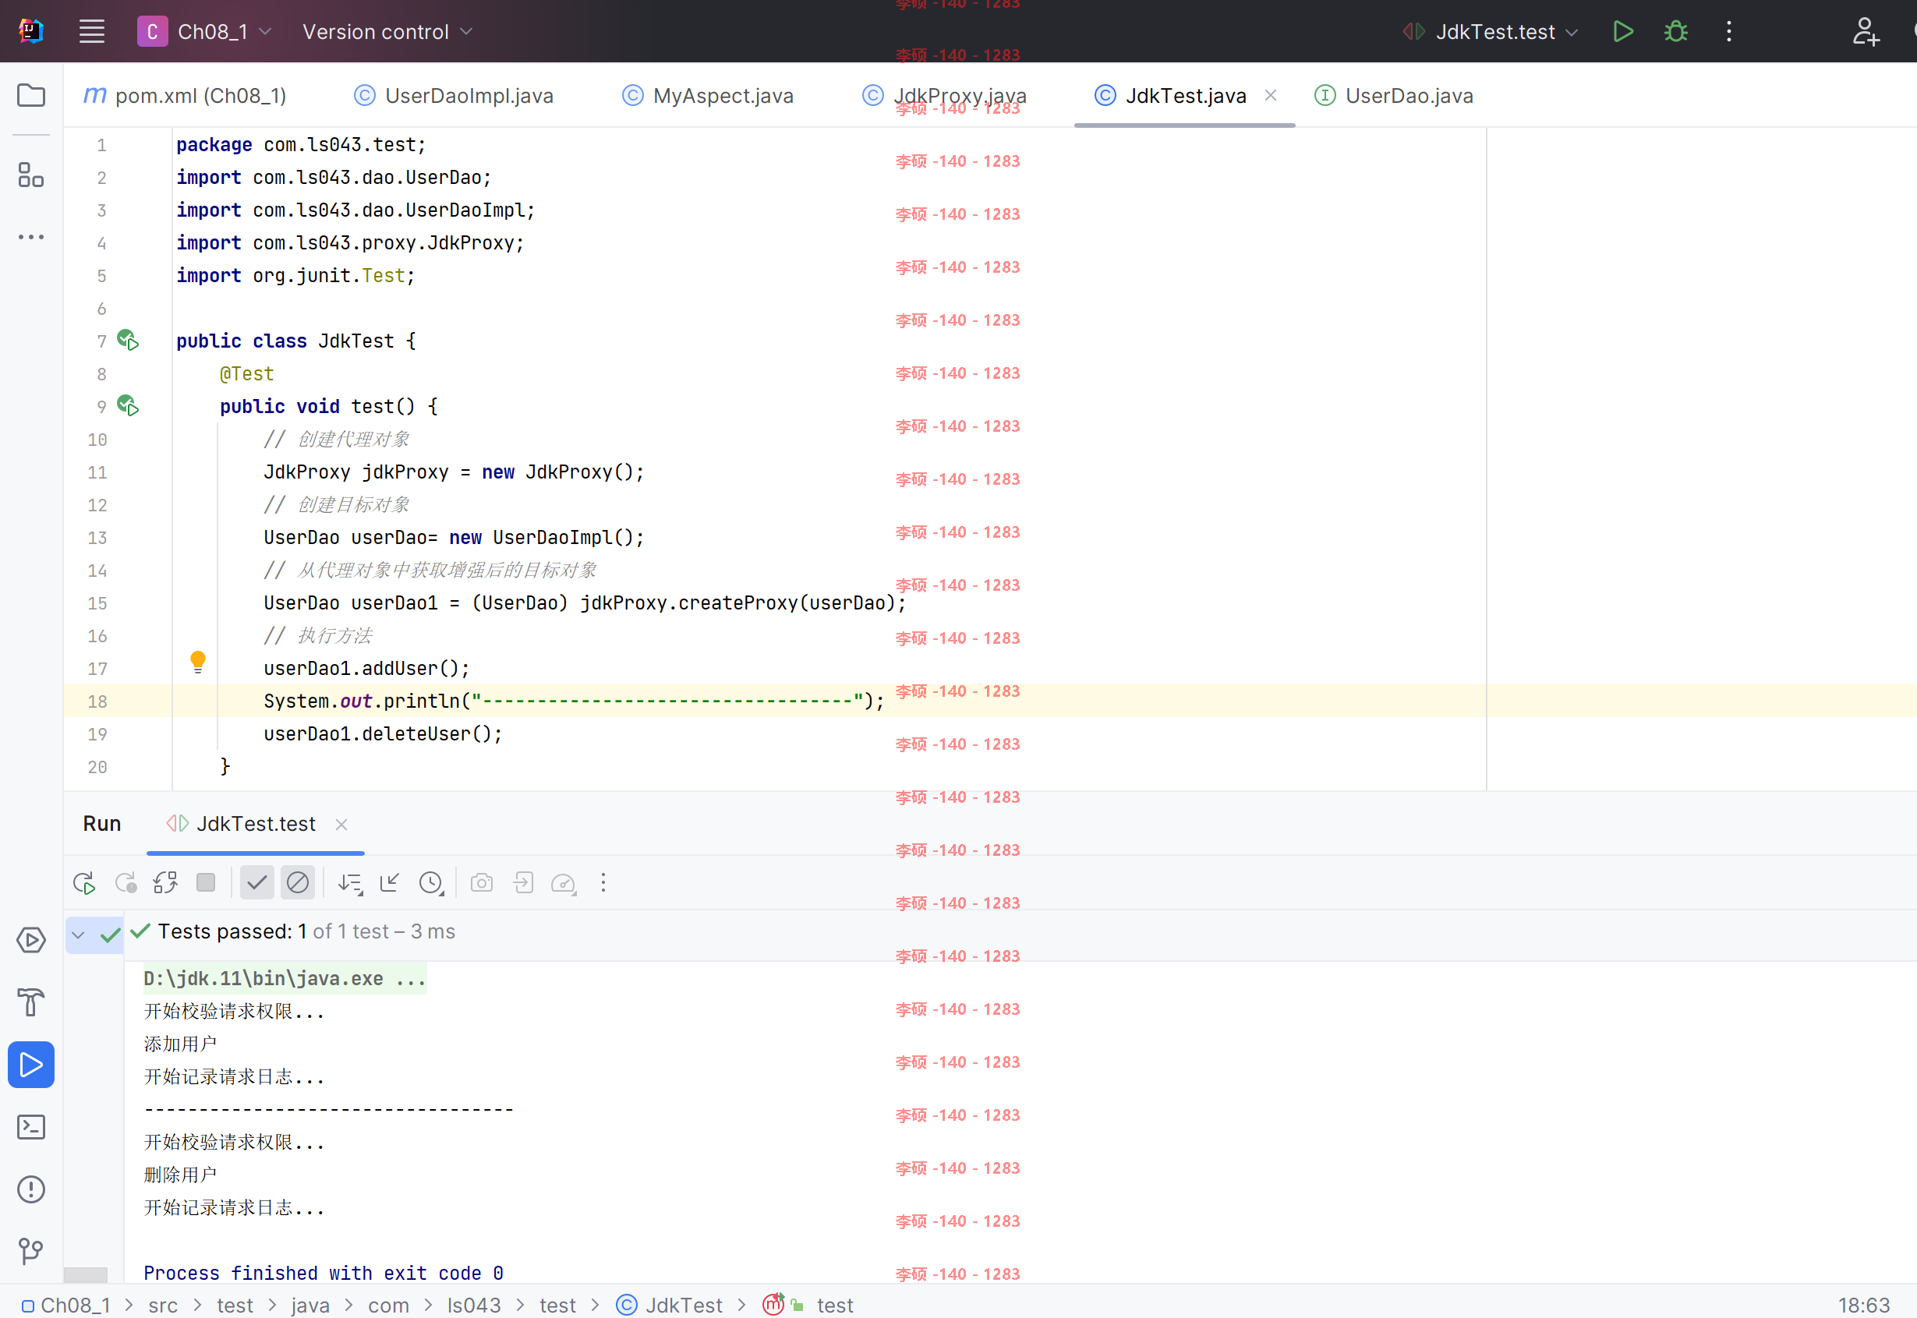Click D:\jdk.11\bin\java.exe command line link
This screenshot has height=1318, width=1917.
click(x=285, y=979)
